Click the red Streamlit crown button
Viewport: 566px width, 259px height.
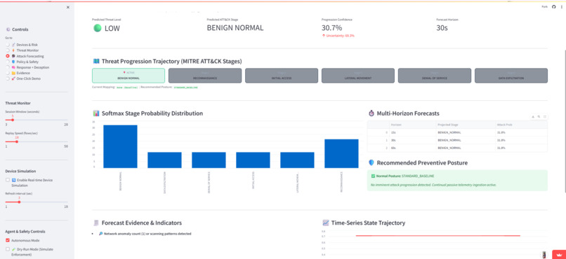pos(559,255)
